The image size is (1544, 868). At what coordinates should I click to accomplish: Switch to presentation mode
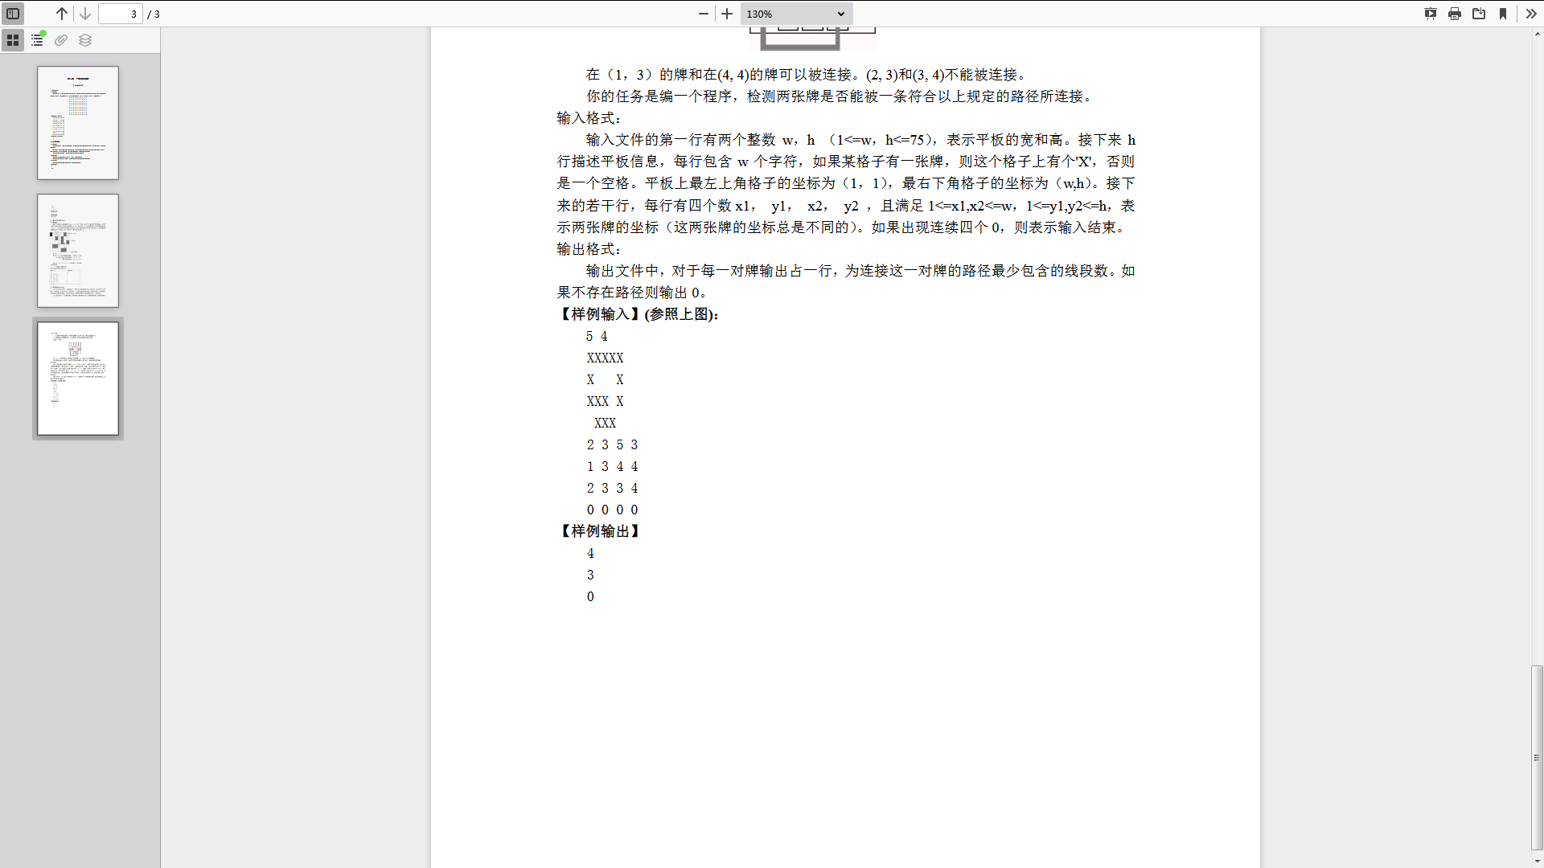point(1431,14)
